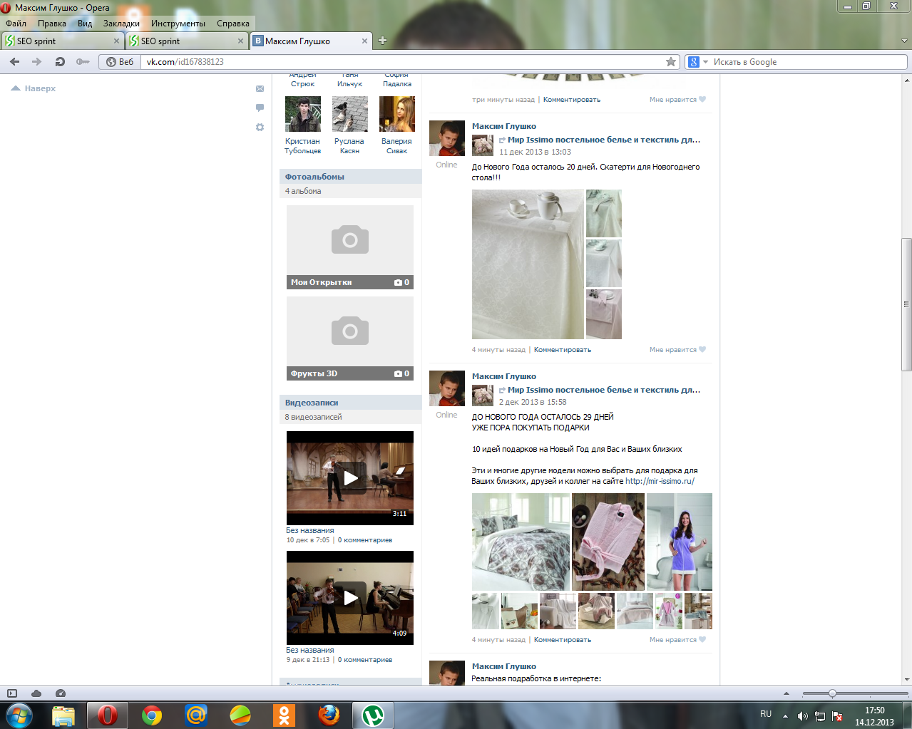912x729 pixels.
Task: Click the Opera Turbo speedometer icon
Action: click(x=61, y=693)
